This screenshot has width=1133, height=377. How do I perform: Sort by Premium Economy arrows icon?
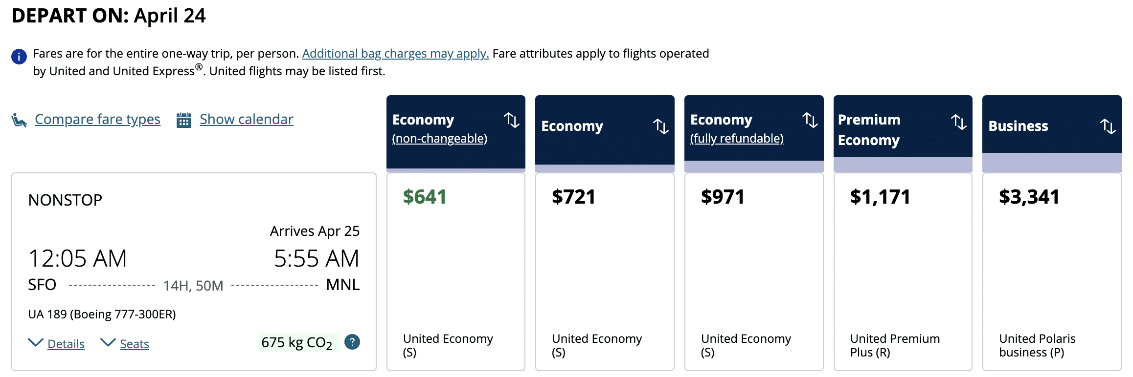(959, 122)
